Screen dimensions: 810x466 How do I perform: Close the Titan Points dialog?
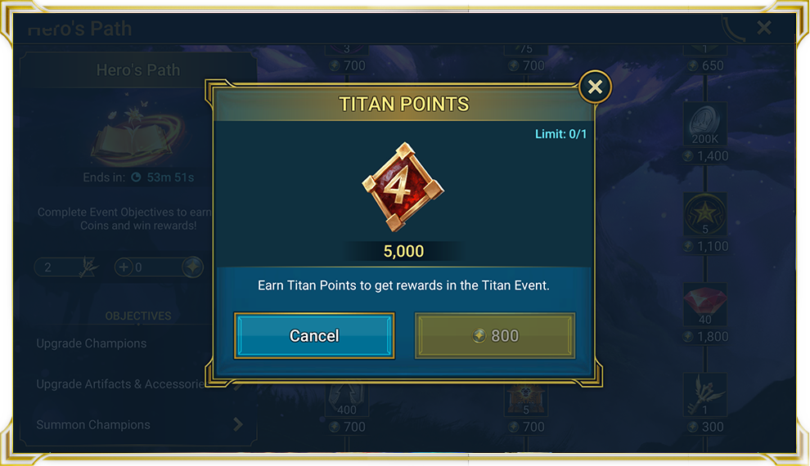click(595, 87)
